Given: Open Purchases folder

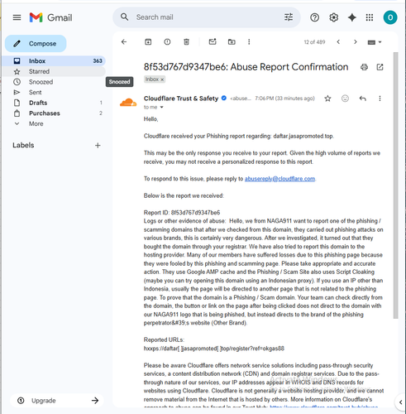Looking at the screenshot, I should [54, 113].
